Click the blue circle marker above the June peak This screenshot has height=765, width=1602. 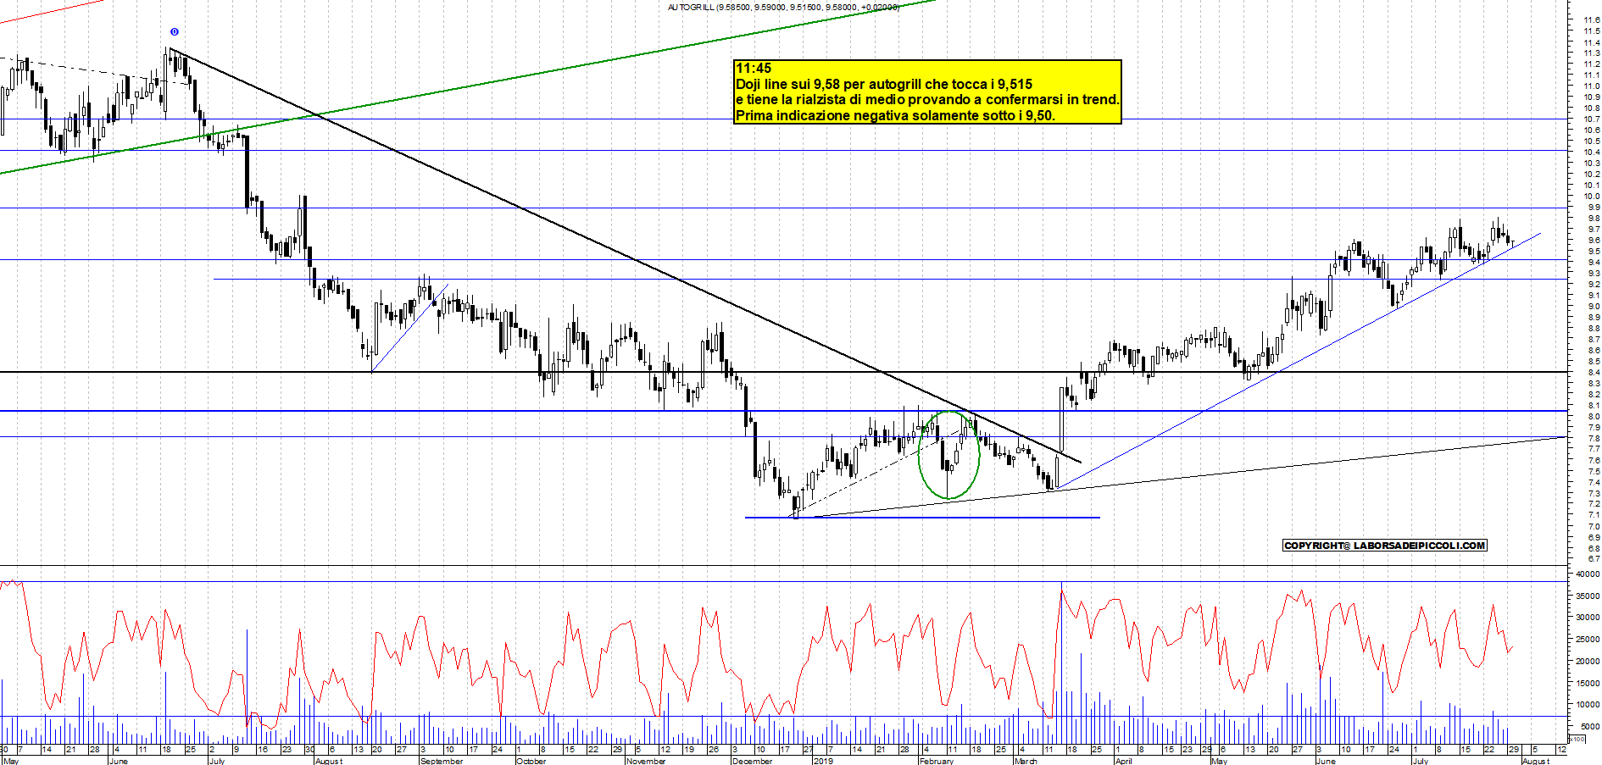(x=174, y=32)
